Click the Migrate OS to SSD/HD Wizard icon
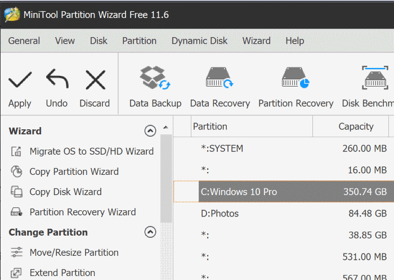This screenshot has height=280, width=394. click(x=16, y=152)
